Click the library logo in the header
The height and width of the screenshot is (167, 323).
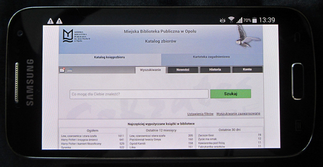69,36
